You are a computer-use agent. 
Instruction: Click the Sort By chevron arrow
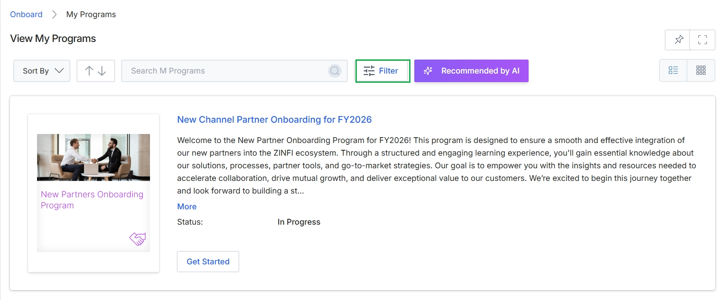coord(59,71)
